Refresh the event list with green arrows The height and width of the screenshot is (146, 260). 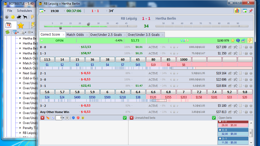tap(7, 32)
